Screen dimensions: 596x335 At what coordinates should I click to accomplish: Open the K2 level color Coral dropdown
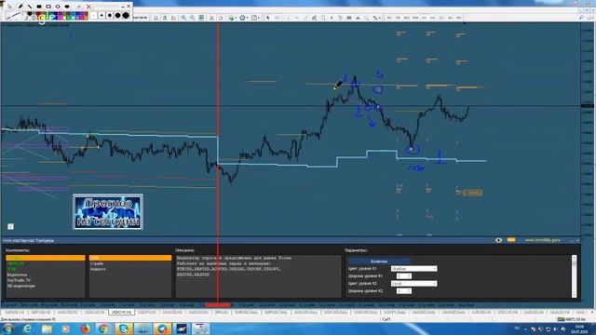(413, 283)
